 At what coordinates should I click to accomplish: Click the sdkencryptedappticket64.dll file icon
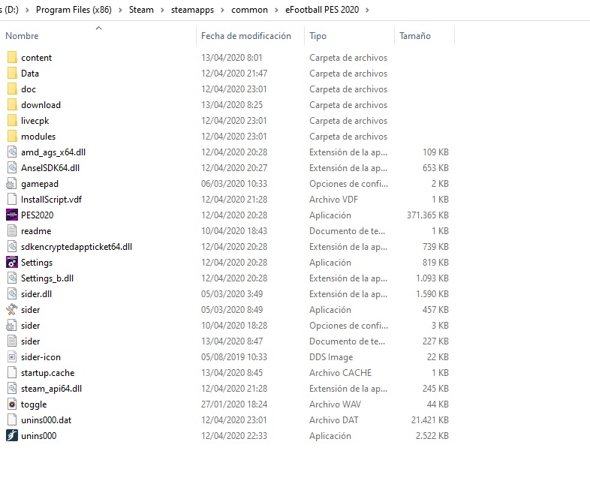tap(12, 247)
